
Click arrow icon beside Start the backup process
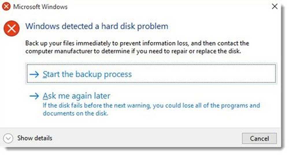[34, 74]
